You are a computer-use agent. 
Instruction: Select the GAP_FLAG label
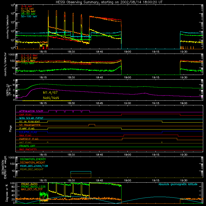[x=25, y=115]
